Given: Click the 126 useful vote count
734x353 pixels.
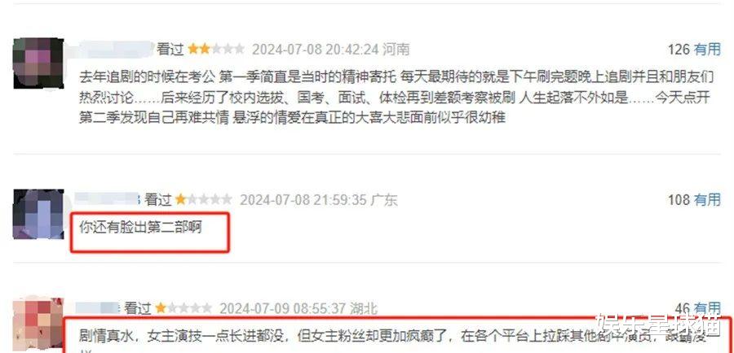Looking at the screenshot, I should click(x=679, y=49).
